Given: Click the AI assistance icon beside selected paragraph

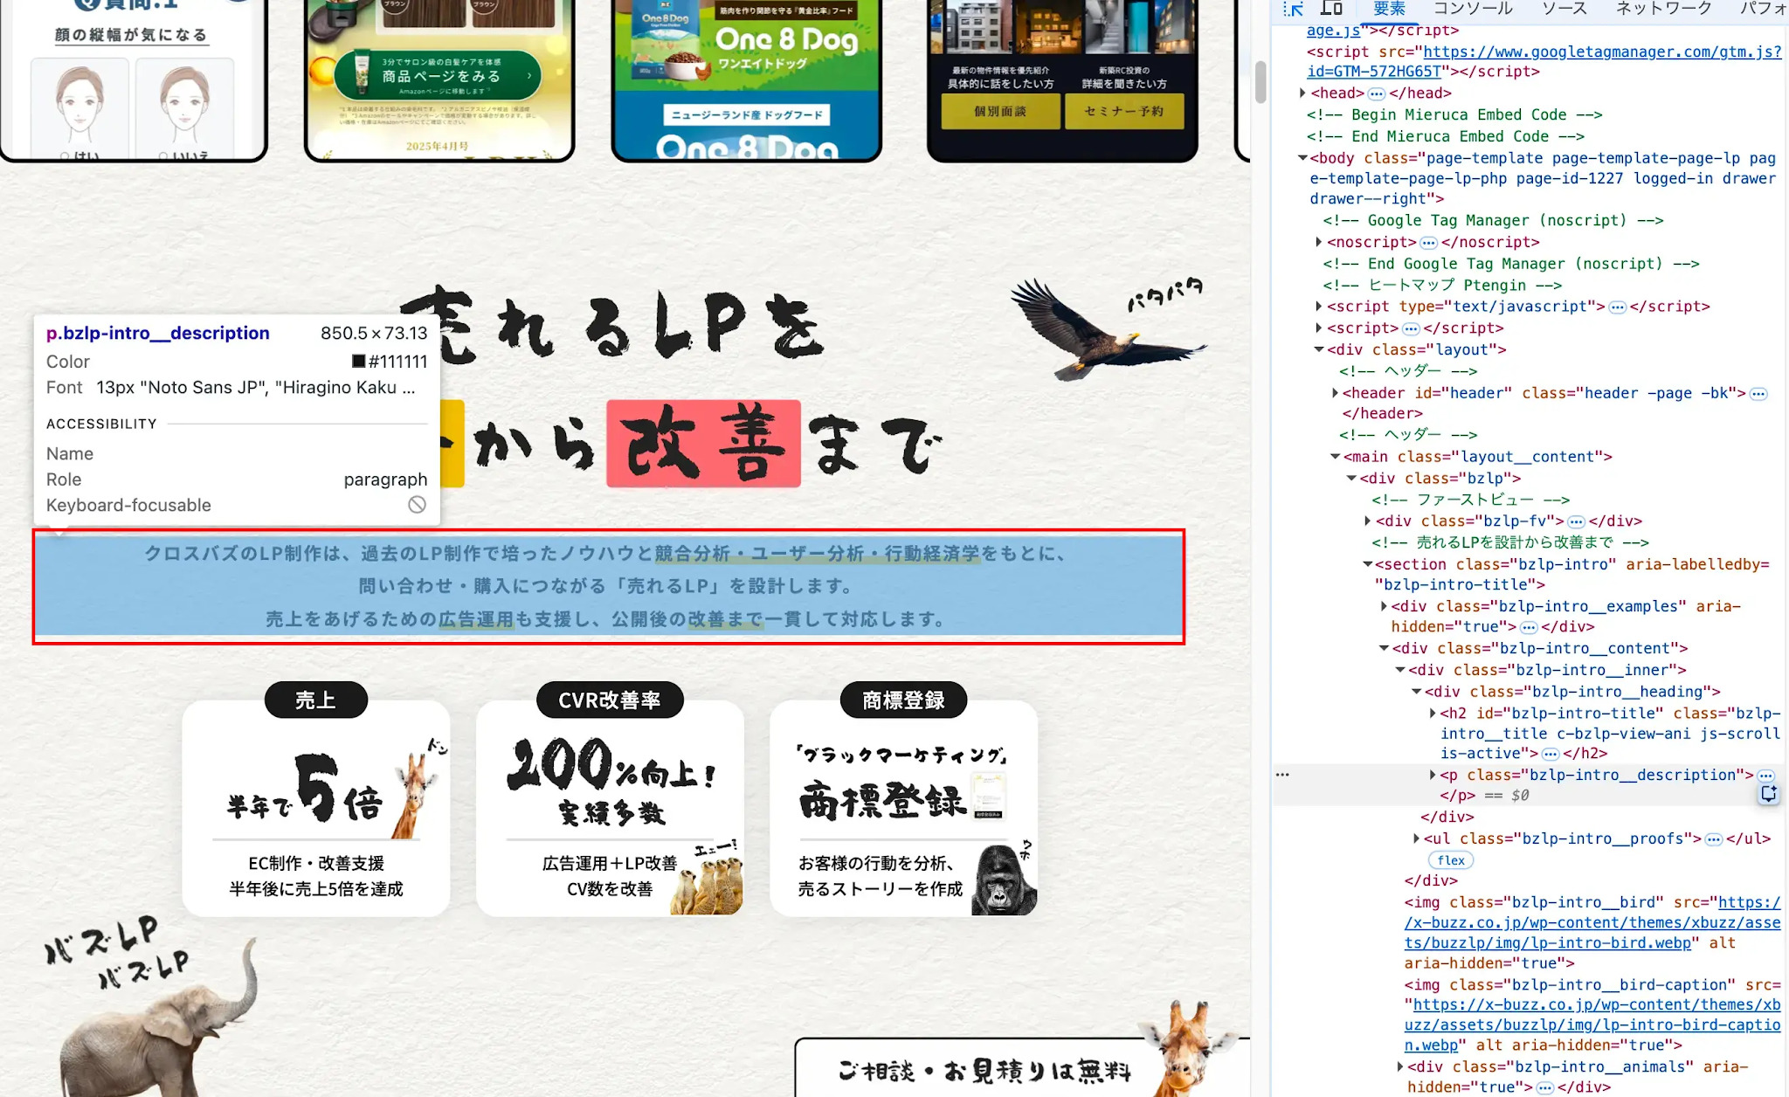Looking at the screenshot, I should [x=1769, y=793].
